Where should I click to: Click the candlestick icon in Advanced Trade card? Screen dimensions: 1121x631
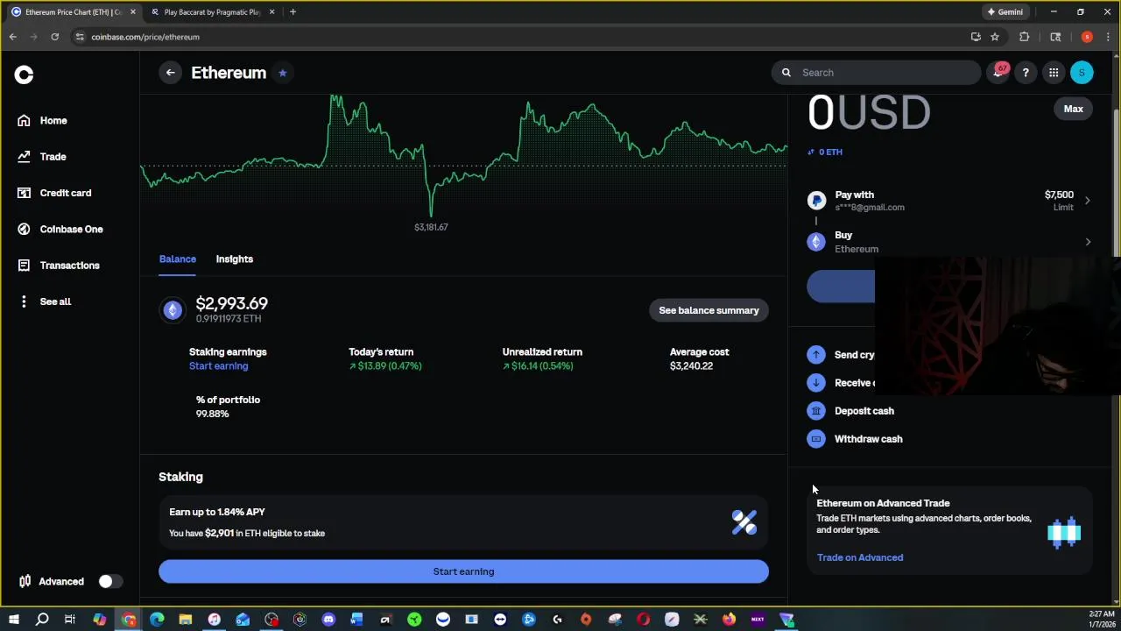(1064, 533)
